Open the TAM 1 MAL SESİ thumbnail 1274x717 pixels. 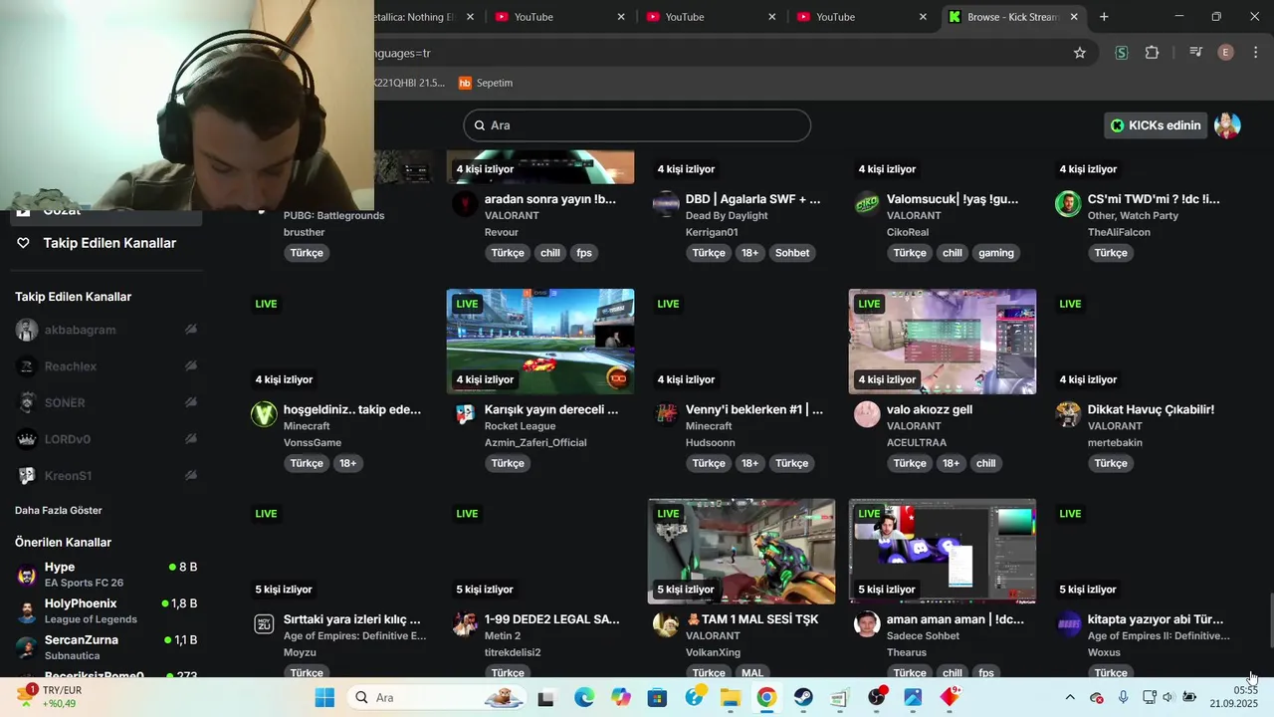[x=742, y=551]
